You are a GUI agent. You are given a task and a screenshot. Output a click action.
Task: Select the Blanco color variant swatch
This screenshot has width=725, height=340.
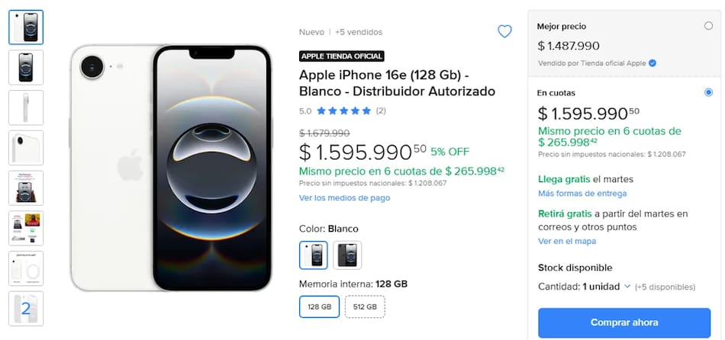click(314, 255)
